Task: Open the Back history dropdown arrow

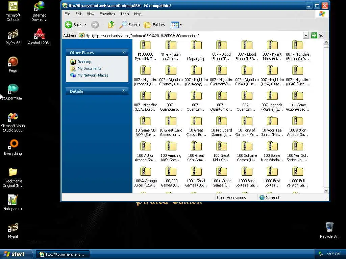Action: point(85,25)
